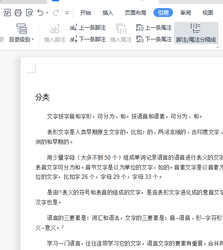Viewport: 223px width, 250px height.
Task: Go to 下一条脚注
Action: [x=88, y=39]
